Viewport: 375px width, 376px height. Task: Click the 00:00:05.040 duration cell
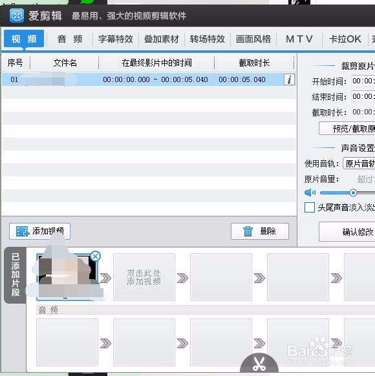pos(242,79)
